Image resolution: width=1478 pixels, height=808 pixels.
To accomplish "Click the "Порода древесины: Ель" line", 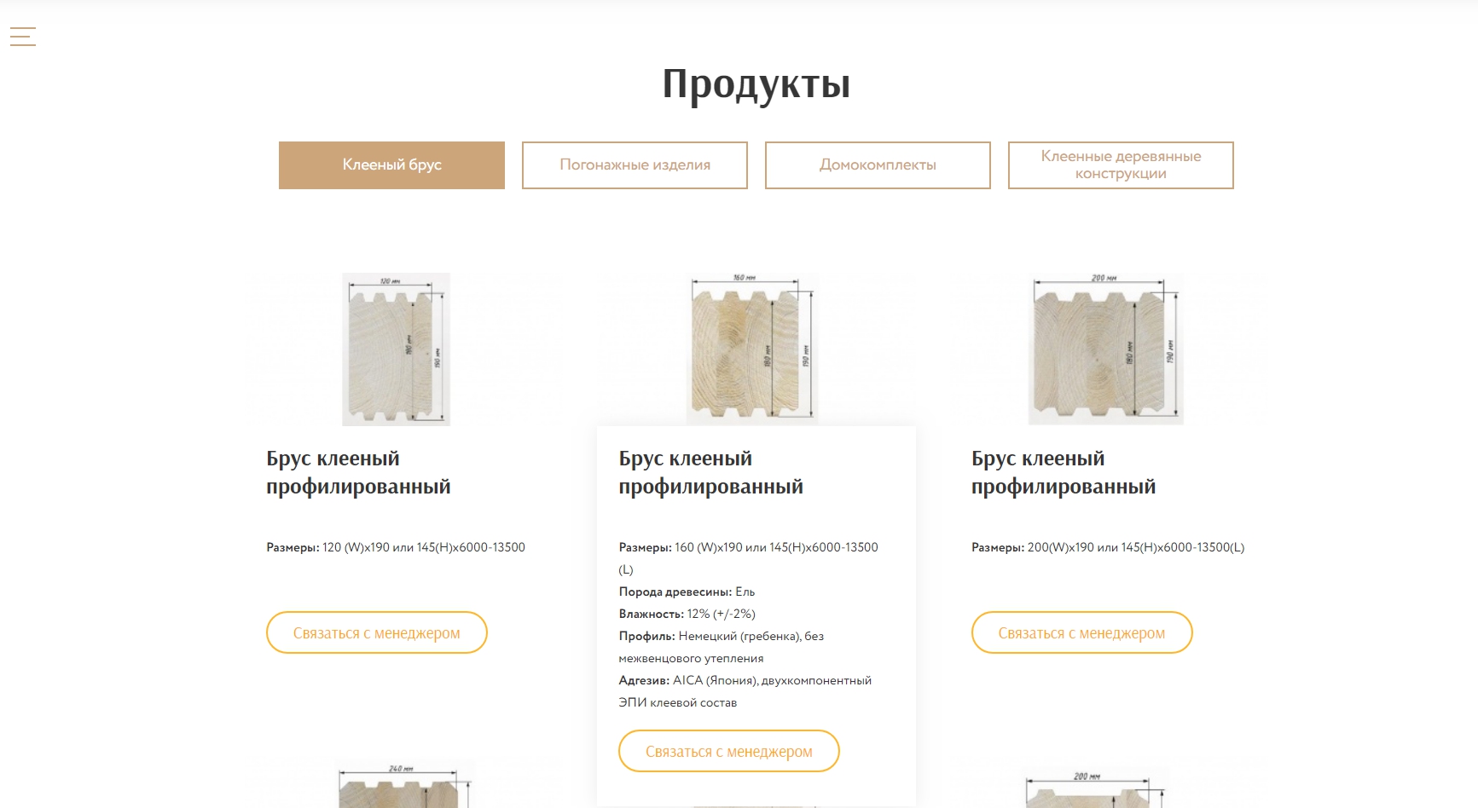I will pos(687,592).
